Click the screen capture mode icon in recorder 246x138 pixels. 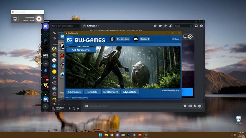[15, 19]
